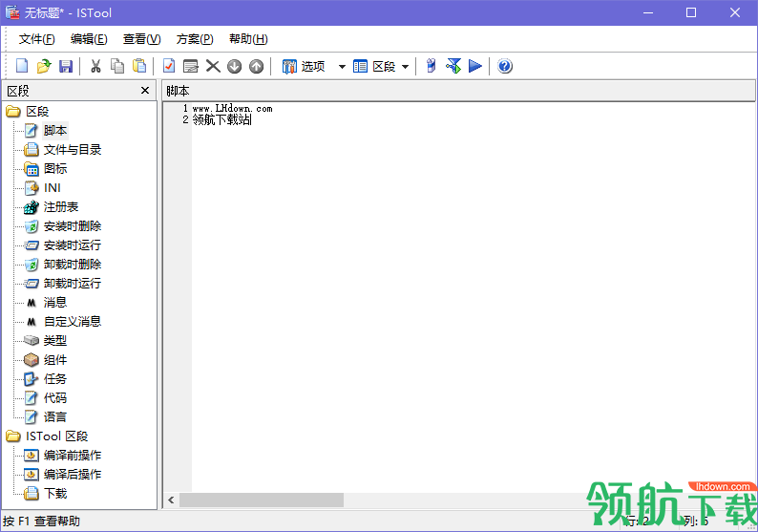Copy the selected text

(117, 66)
